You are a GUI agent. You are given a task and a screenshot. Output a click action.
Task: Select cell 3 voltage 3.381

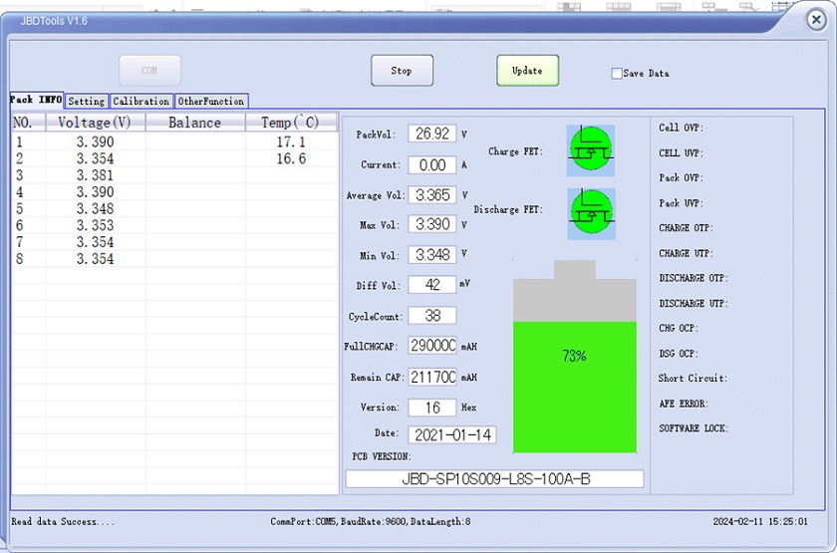click(x=95, y=175)
